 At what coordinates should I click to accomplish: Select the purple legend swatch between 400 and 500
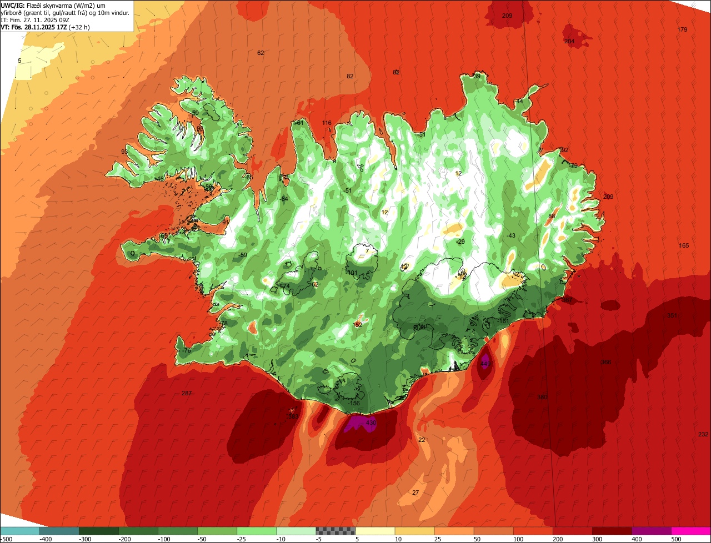click(x=652, y=531)
